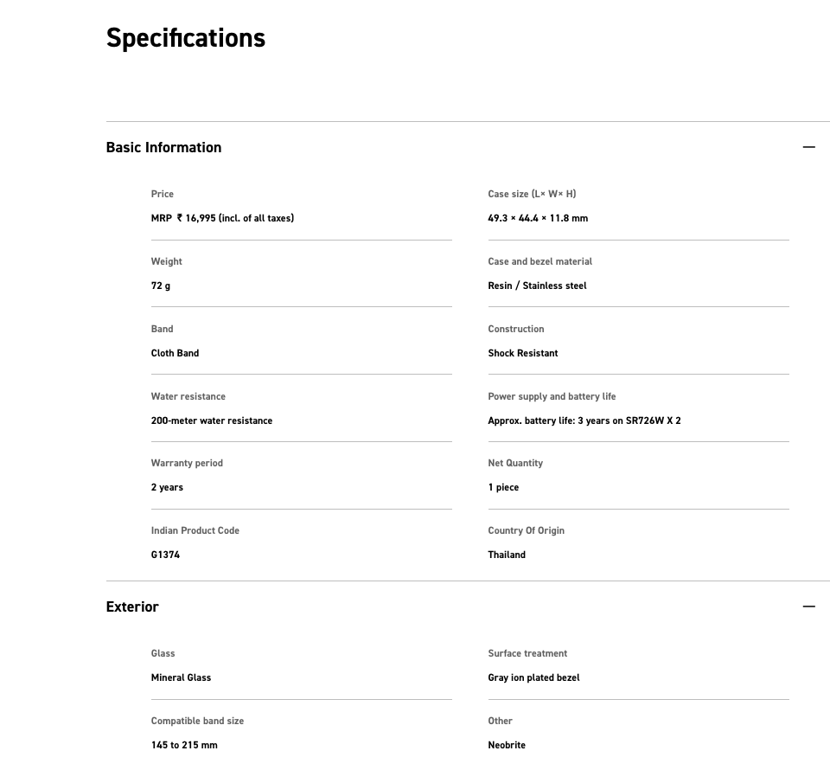
Task: Click the 72 g weight value
Action: click(161, 286)
